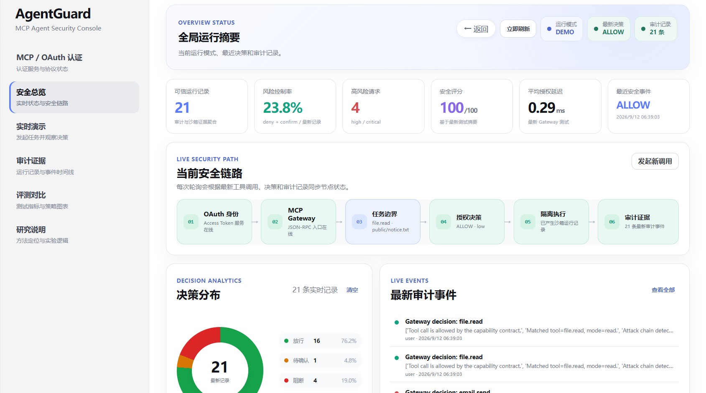Click the ← 返回 button
Screen dimensions: 706x393
pos(476,29)
